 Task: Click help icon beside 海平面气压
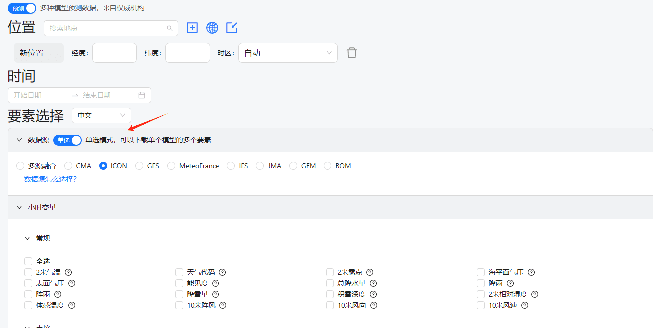(531, 272)
